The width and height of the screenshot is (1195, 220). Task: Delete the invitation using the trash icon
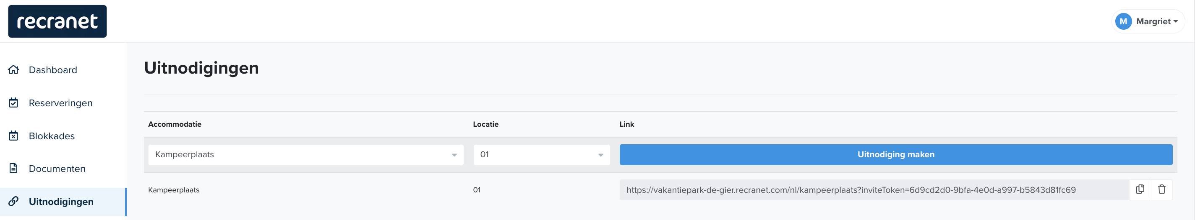pos(1161,189)
